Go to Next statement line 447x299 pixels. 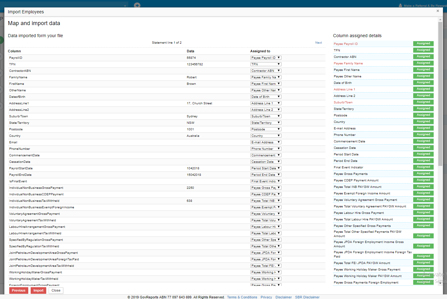(x=318, y=43)
